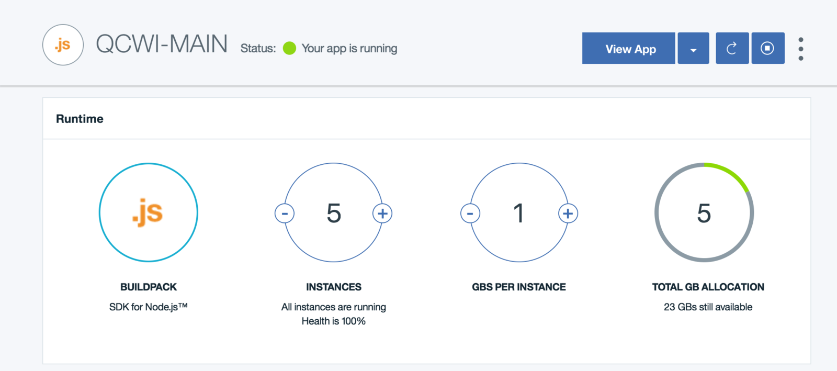Click the GBS PER INSTANCE label
The image size is (837, 371).
pos(519,287)
